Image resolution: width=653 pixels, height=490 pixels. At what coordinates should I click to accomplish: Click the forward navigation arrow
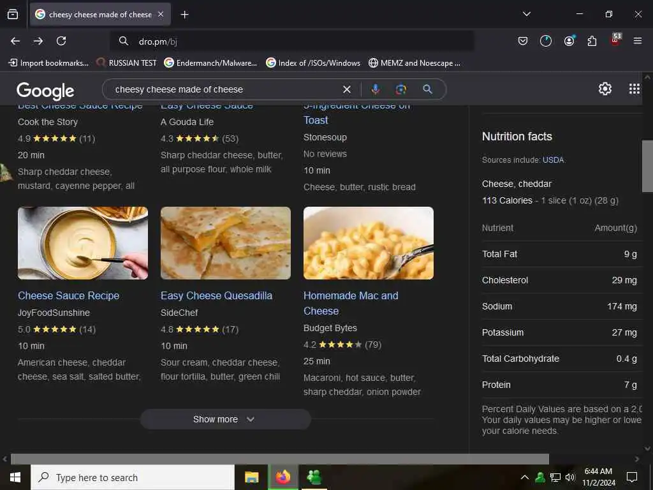point(38,41)
